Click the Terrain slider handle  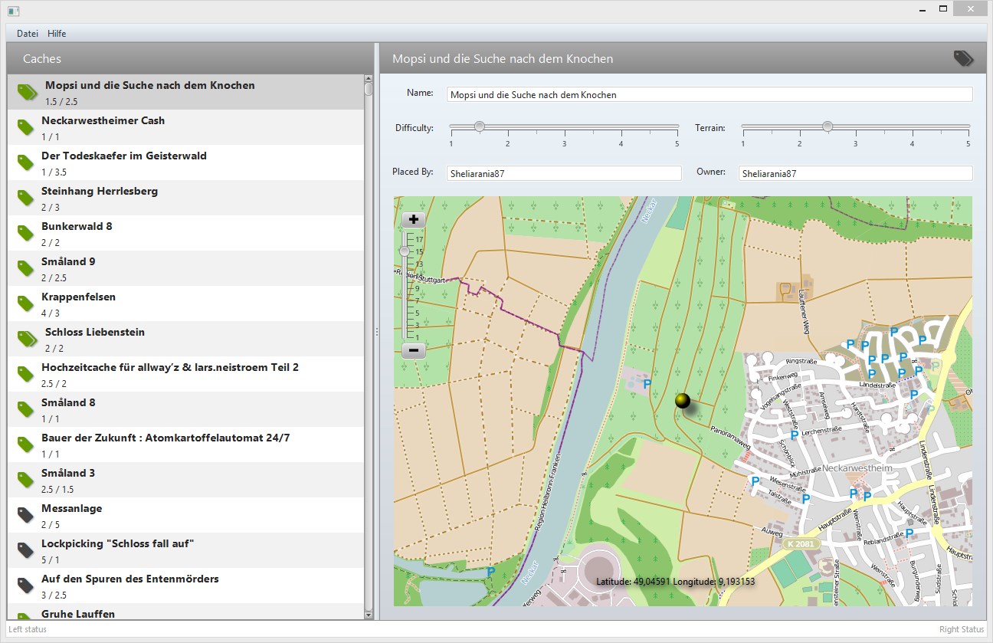[827, 126]
